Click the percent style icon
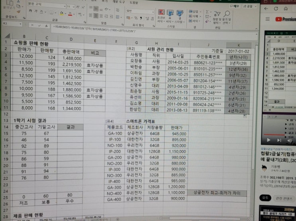The image size is (296, 221). [x=136, y=18]
